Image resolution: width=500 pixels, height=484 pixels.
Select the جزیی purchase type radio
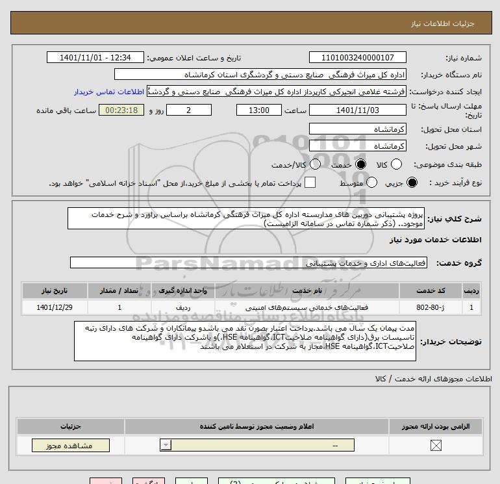(x=412, y=183)
